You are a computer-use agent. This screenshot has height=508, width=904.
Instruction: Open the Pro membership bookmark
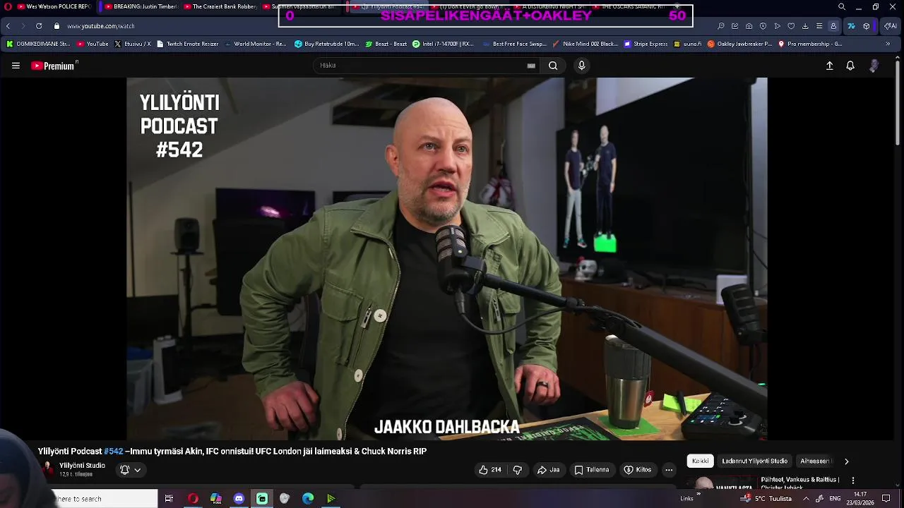click(810, 44)
